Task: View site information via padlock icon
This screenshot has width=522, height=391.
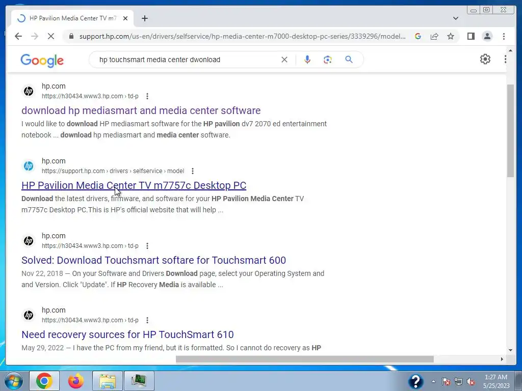Action: coord(71,36)
